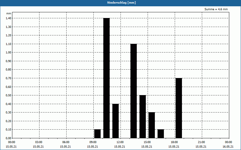Select the '15.05.21' date under 03:00

38,147
